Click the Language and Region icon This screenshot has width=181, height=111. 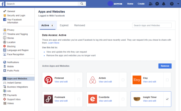click(x=5, y=50)
